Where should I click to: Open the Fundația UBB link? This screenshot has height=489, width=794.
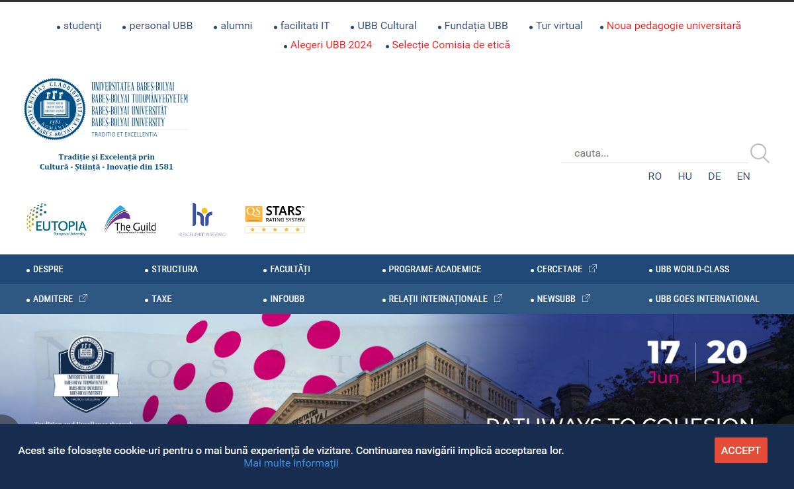pyautogui.click(x=476, y=26)
